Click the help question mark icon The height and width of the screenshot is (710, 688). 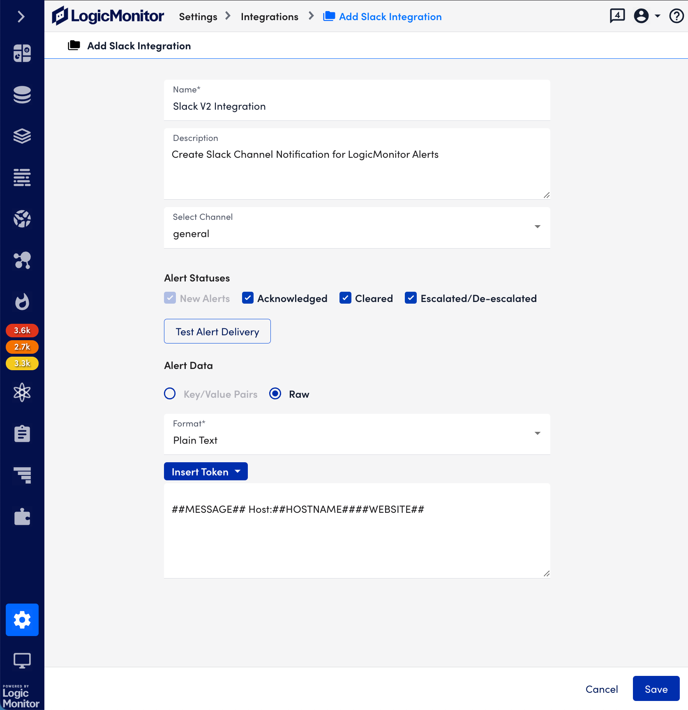[676, 16]
